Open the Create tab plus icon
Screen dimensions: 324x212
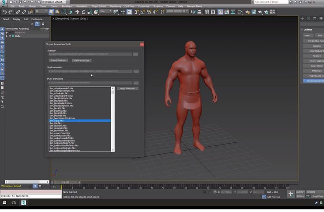302,19
